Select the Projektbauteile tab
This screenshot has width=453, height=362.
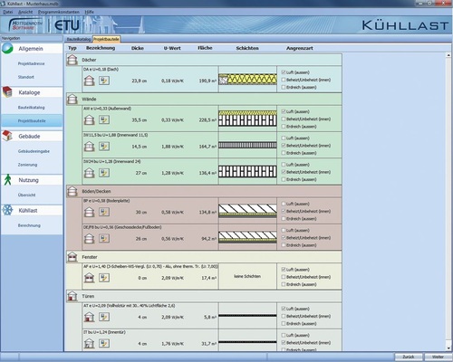coord(106,39)
